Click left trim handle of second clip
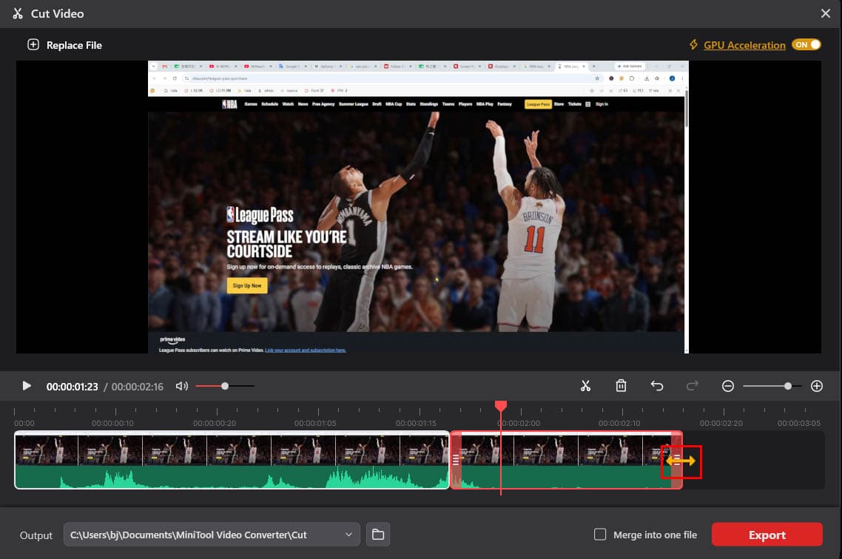 click(x=456, y=461)
